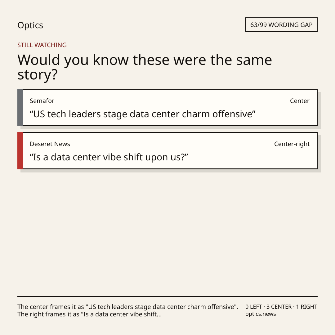This screenshot has width=335, height=335.
Task: Click the 1 RIGHT count
Action: pyautogui.click(x=306, y=307)
